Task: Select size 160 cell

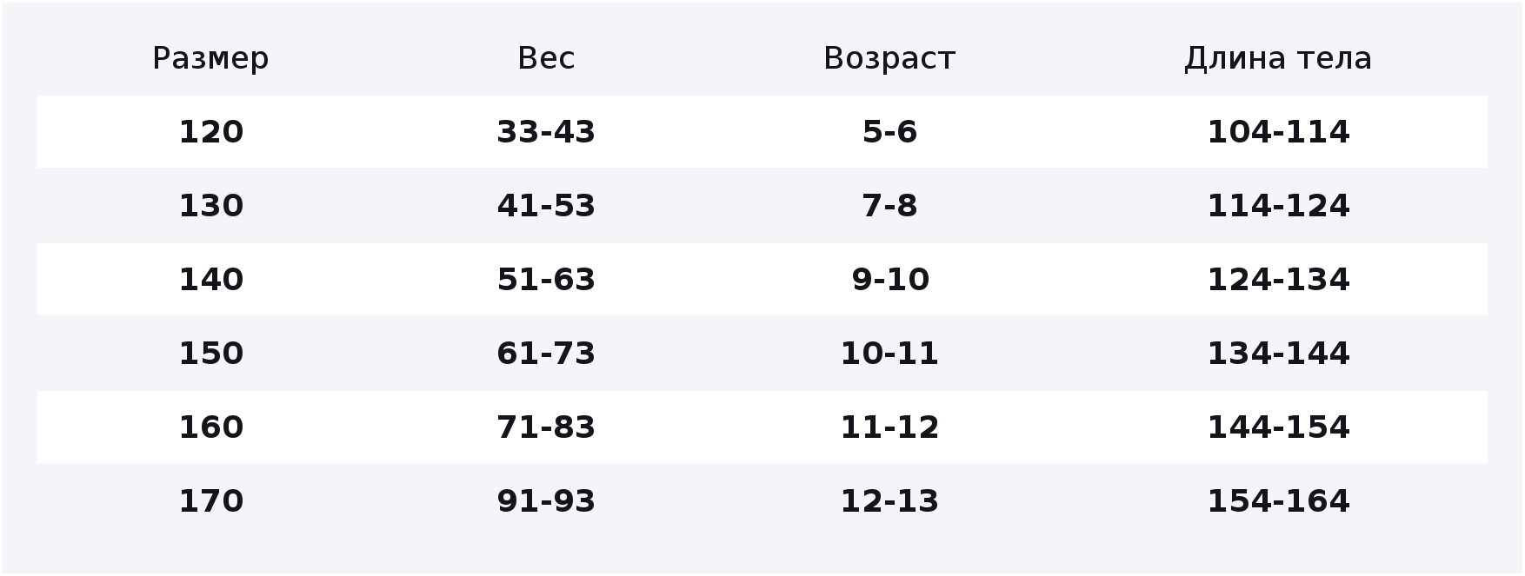Action: 211,427
